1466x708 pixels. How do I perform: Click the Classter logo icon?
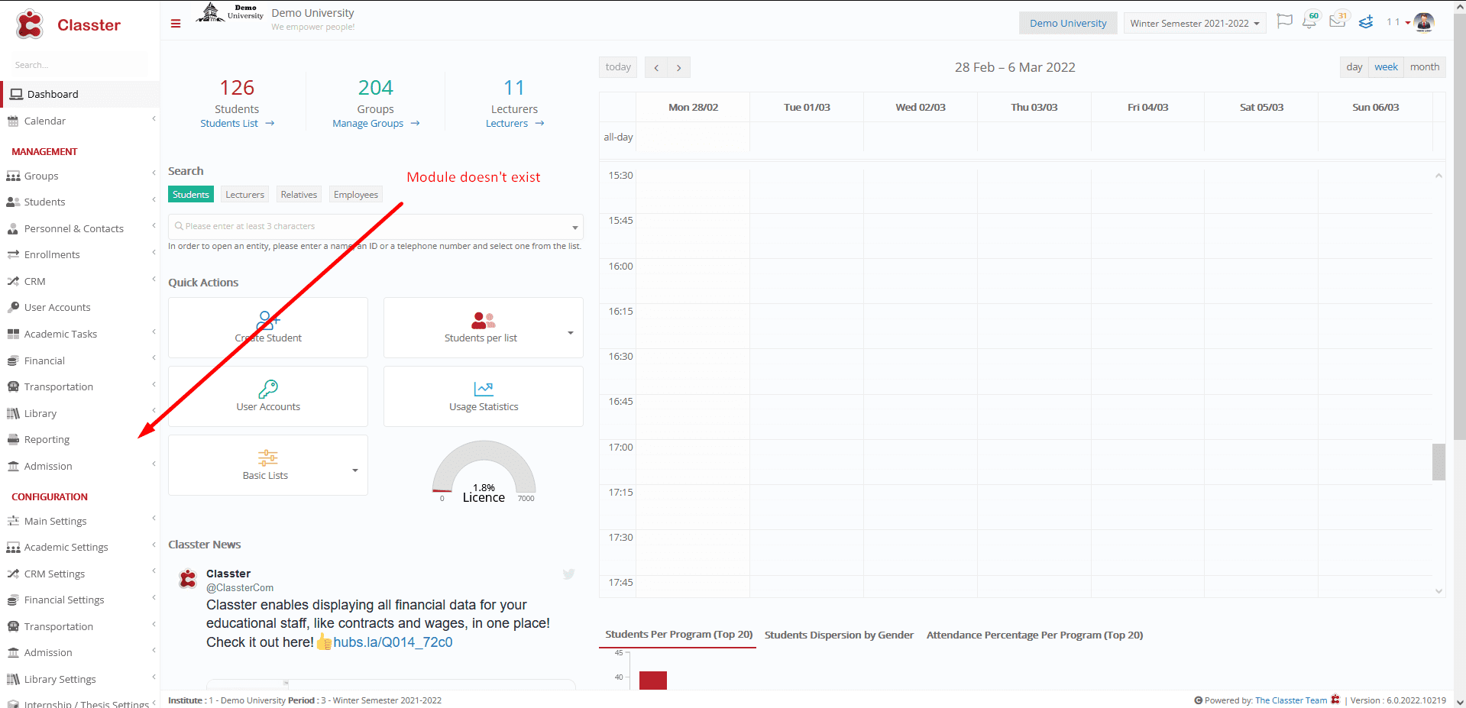(30, 24)
